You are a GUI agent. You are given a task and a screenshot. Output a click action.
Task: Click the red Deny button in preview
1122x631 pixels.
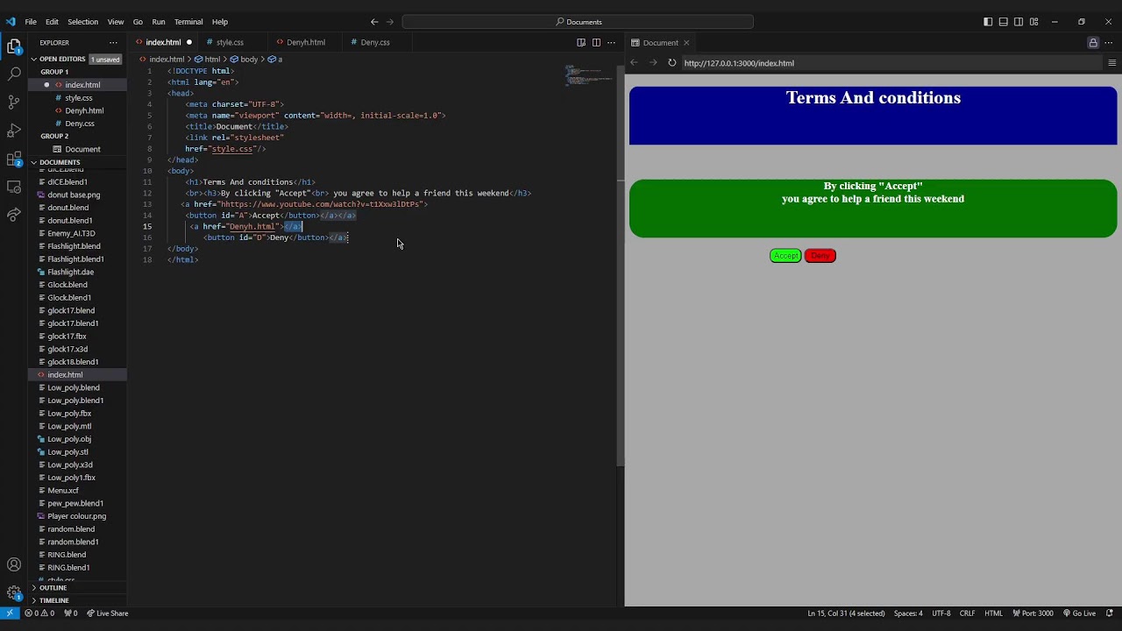pos(820,256)
